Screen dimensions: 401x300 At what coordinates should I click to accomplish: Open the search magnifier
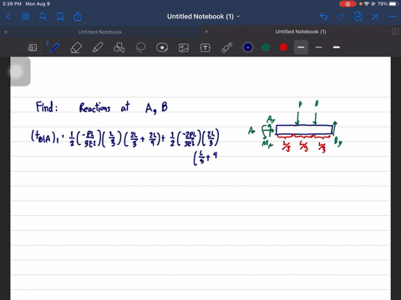tap(43, 17)
